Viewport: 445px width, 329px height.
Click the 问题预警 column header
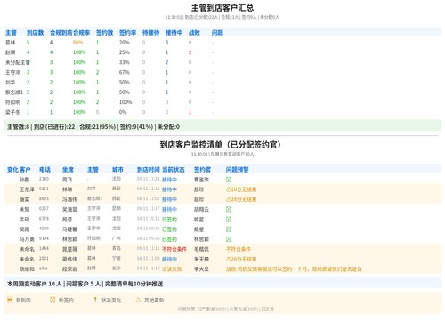(238, 170)
